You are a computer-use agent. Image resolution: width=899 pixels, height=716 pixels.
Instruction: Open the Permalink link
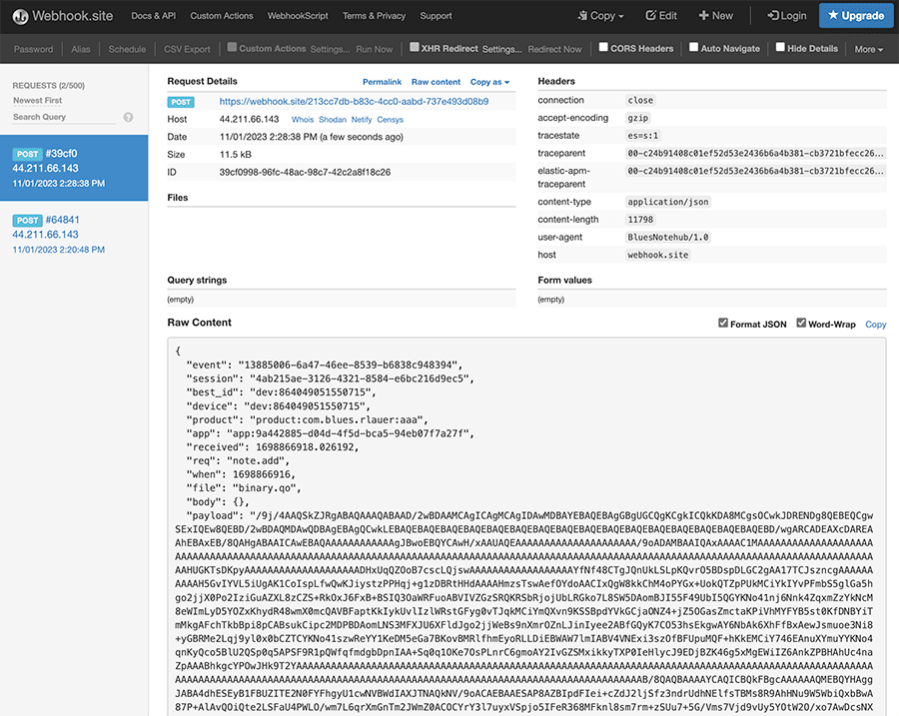point(382,82)
